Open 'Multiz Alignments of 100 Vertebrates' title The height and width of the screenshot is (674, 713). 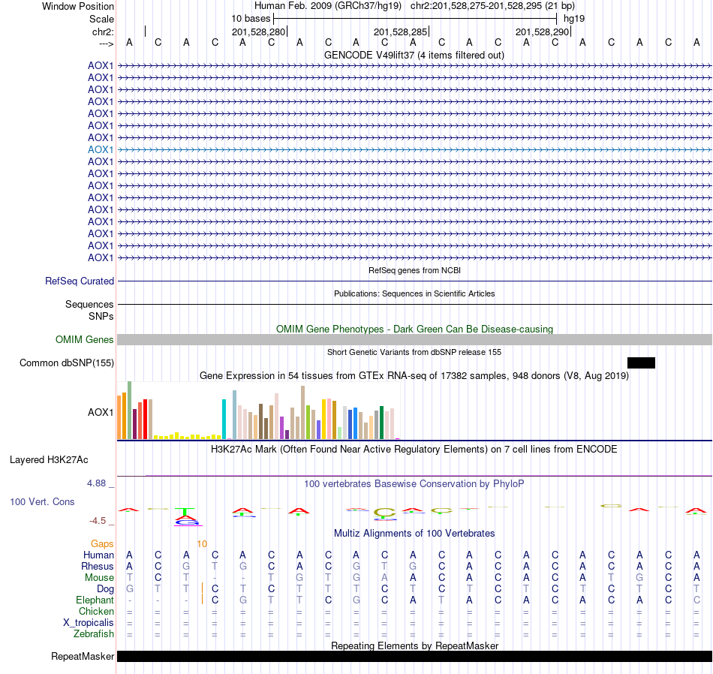tap(414, 534)
